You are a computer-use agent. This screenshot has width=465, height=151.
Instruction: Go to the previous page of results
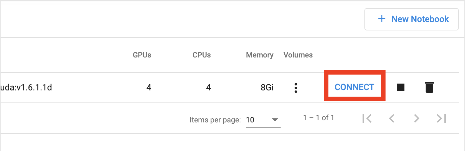click(x=392, y=118)
